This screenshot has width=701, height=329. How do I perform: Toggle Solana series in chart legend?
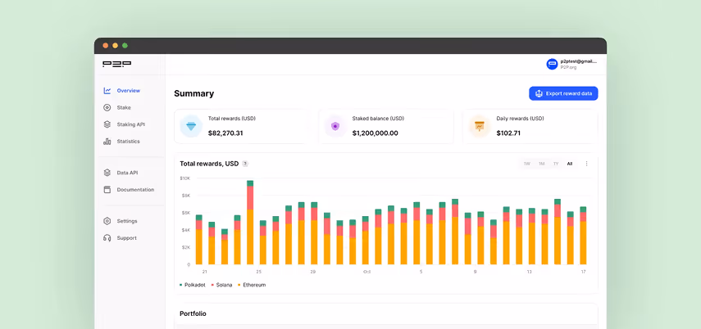[x=221, y=285]
